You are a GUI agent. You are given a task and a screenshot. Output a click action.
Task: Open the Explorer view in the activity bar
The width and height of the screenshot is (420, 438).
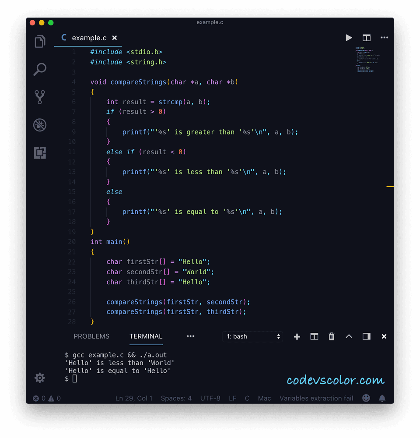(40, 41)
